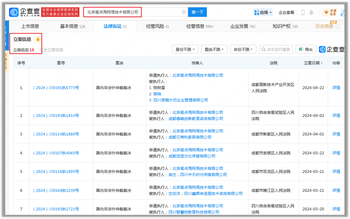Screen dimensions: 350x219
Task: Open 成都览星文化传媒有限公司 link
Action: pos(192,156)
